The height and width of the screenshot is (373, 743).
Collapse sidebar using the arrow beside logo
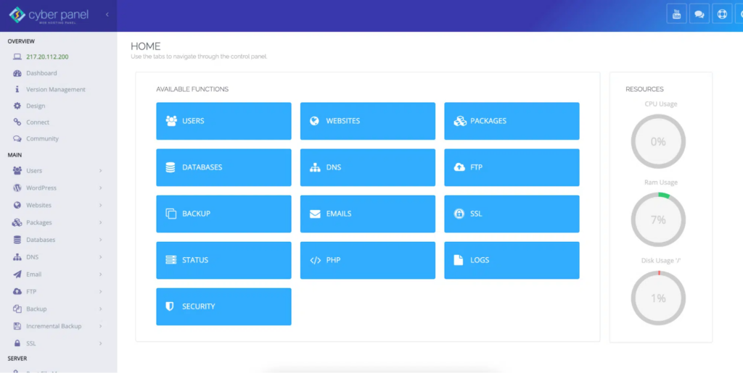107,14
